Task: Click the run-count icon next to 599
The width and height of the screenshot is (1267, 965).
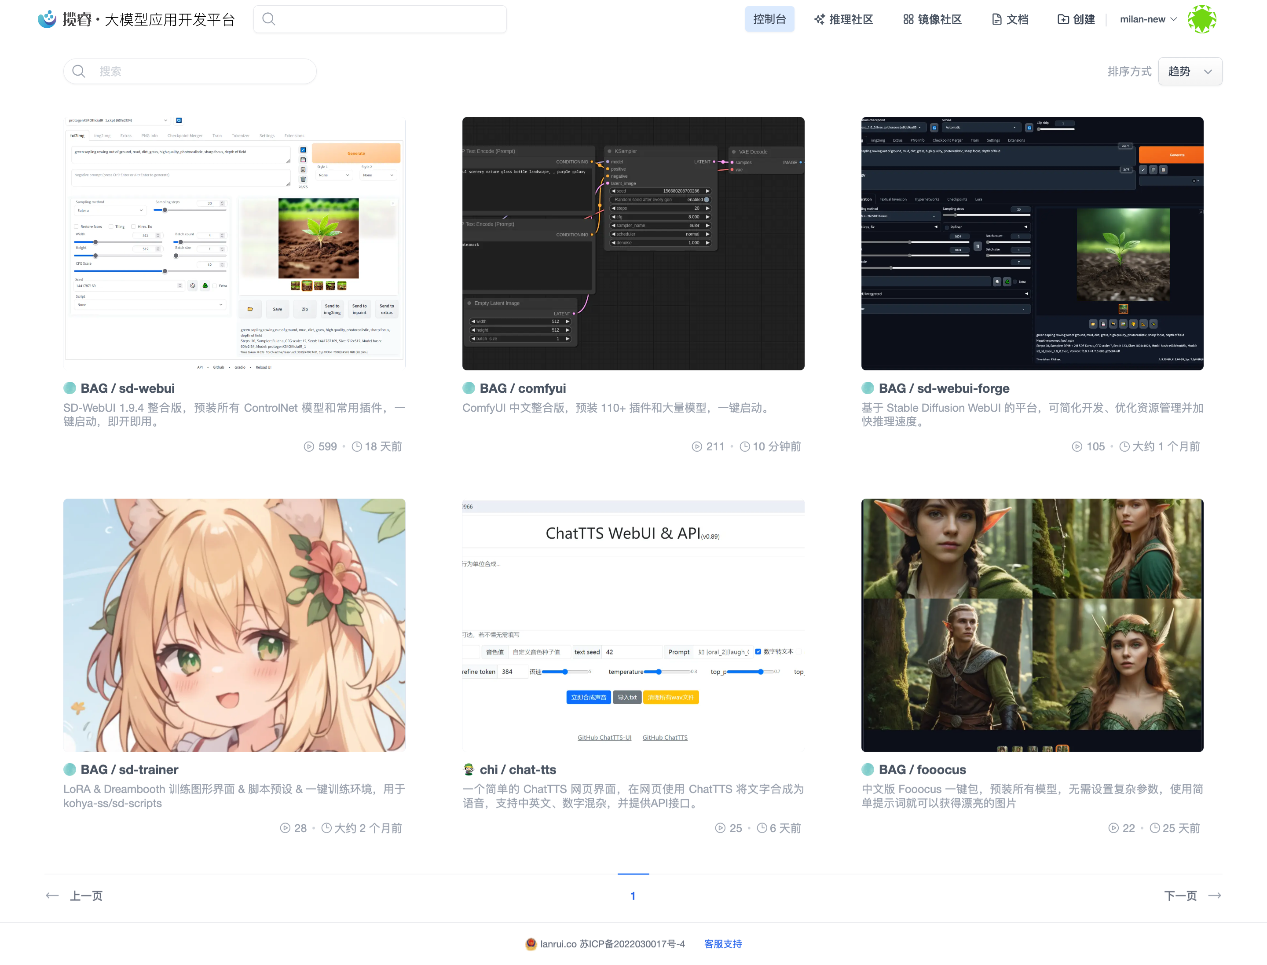Action: coord(309,447)
